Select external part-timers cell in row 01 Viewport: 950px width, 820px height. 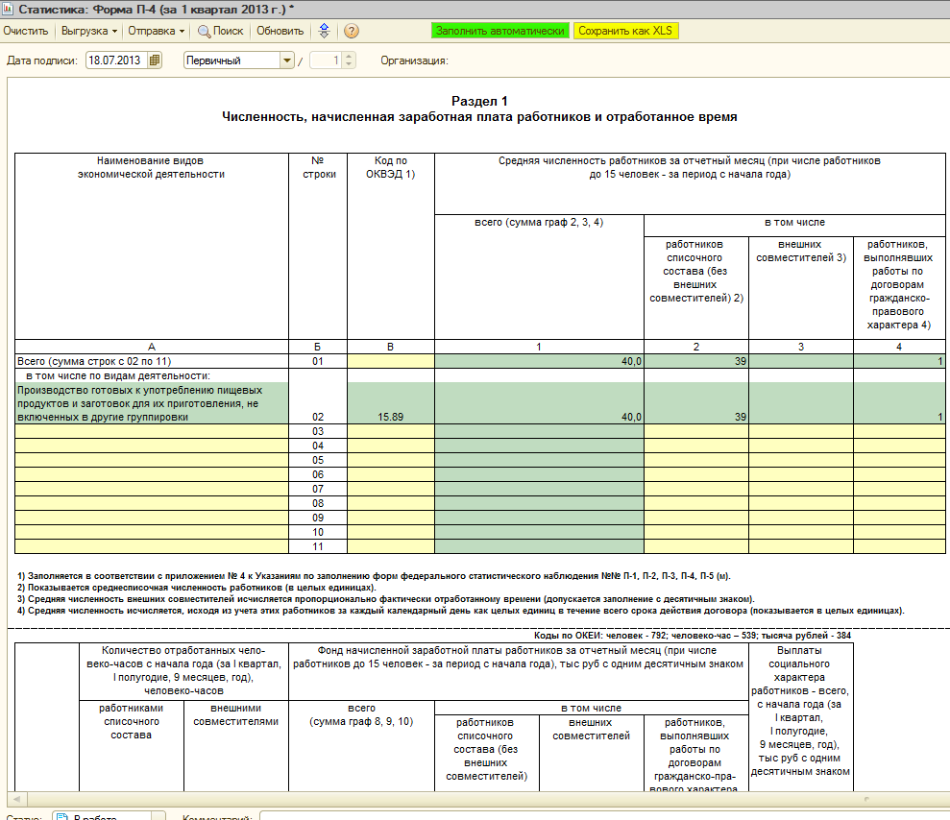[801, 362]
